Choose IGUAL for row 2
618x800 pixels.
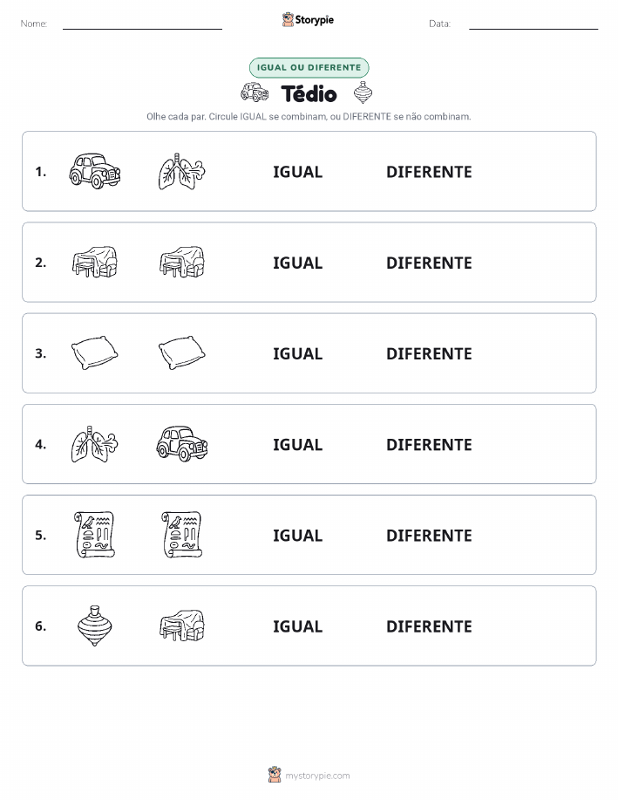[x=298, y=263]
